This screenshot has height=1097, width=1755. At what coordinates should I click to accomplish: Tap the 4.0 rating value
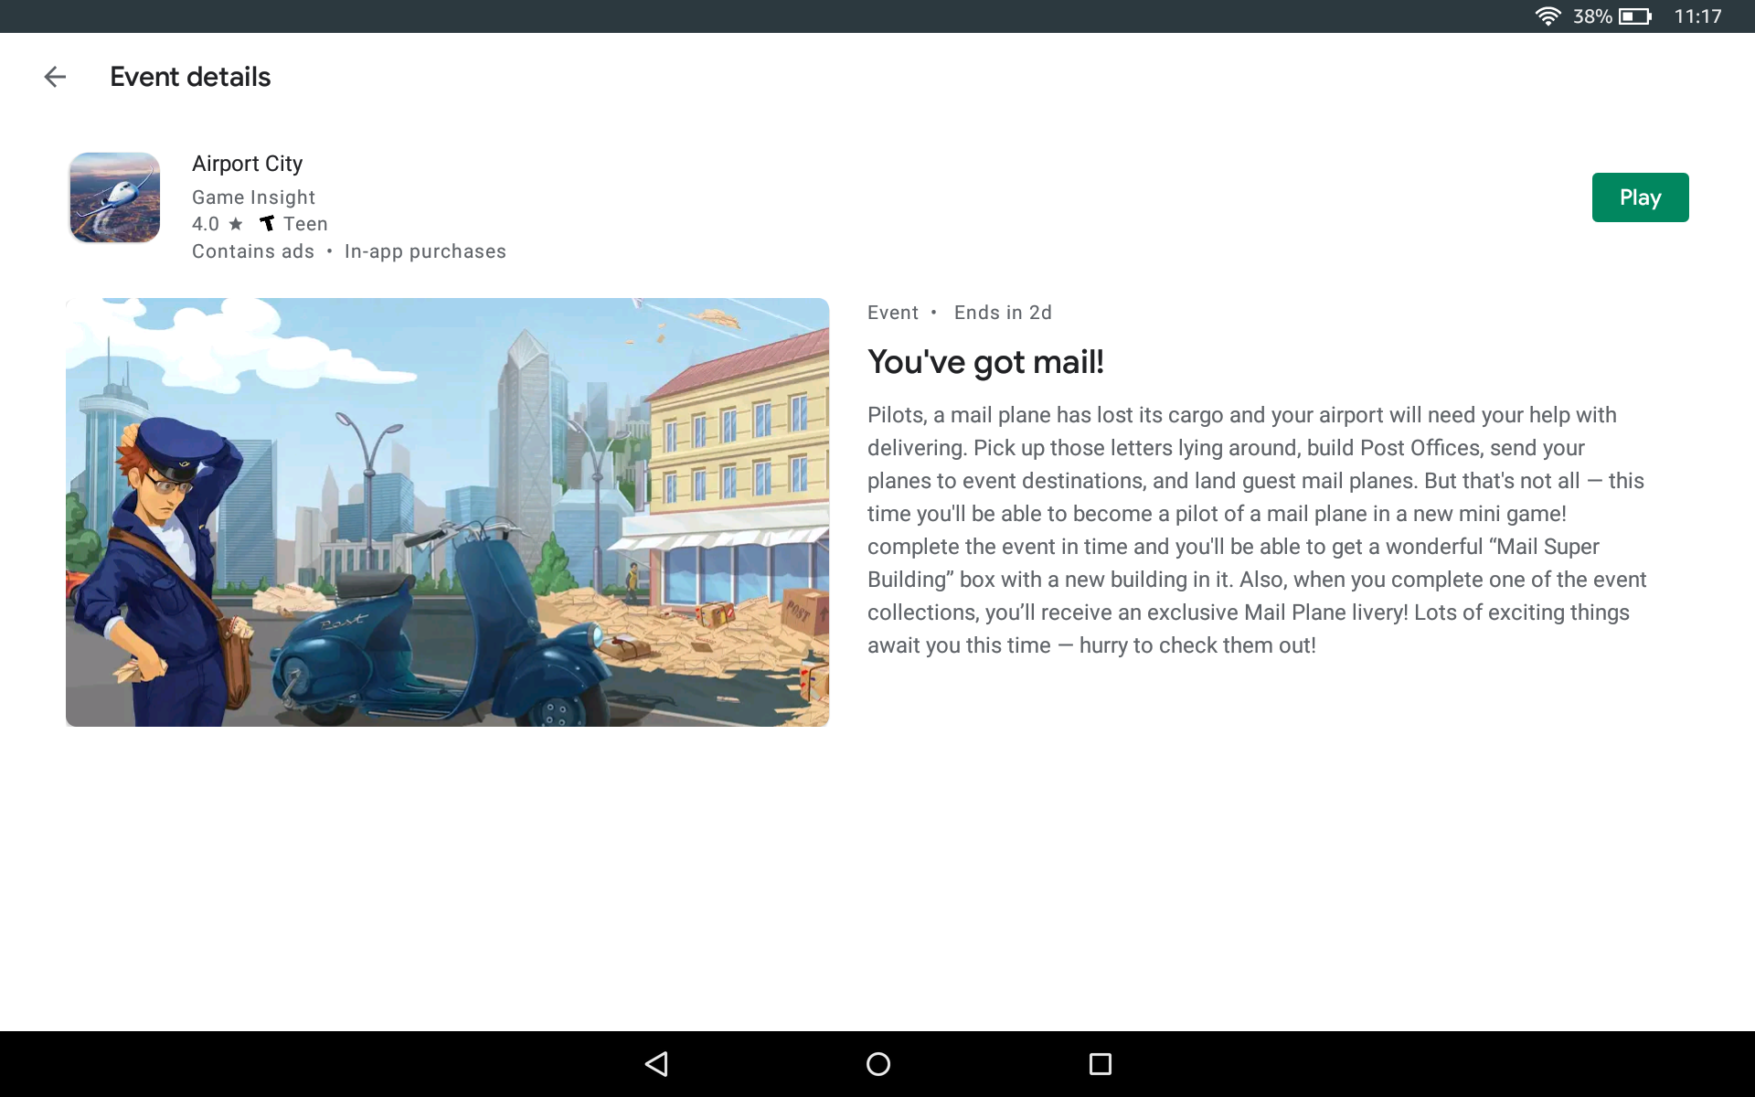tap(206, 224)
